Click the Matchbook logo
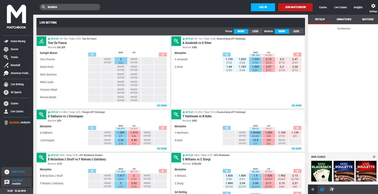The image size is (378, 194). [x=16, y=16]
